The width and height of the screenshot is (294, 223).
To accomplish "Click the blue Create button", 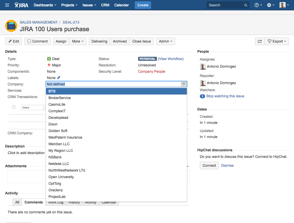I will (x=143, y=5).
